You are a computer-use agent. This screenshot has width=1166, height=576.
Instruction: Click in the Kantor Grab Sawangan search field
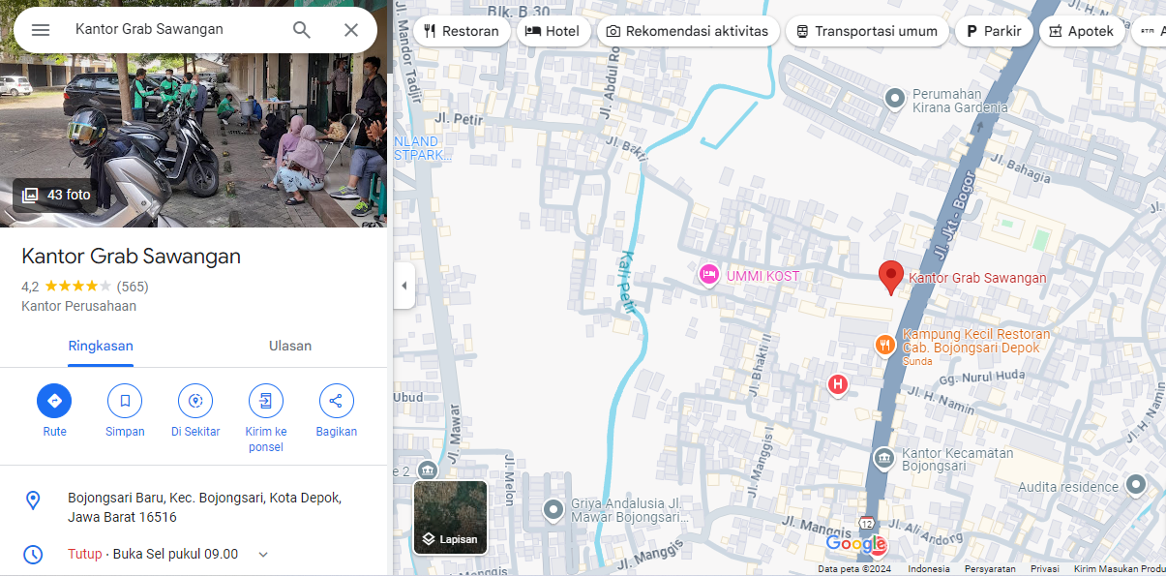coord(176,30)
